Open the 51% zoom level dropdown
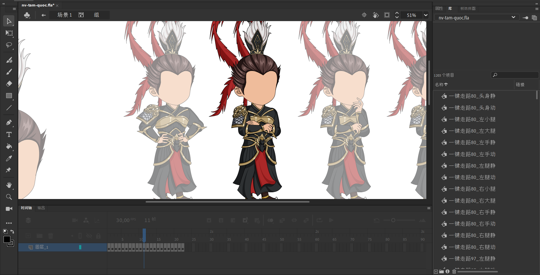540x275 pixels. pos(426,15)
